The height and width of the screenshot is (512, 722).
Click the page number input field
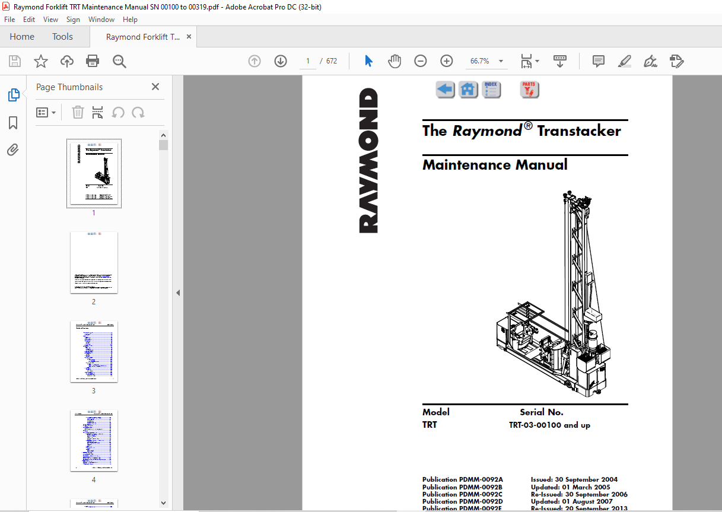pos(308,61)
